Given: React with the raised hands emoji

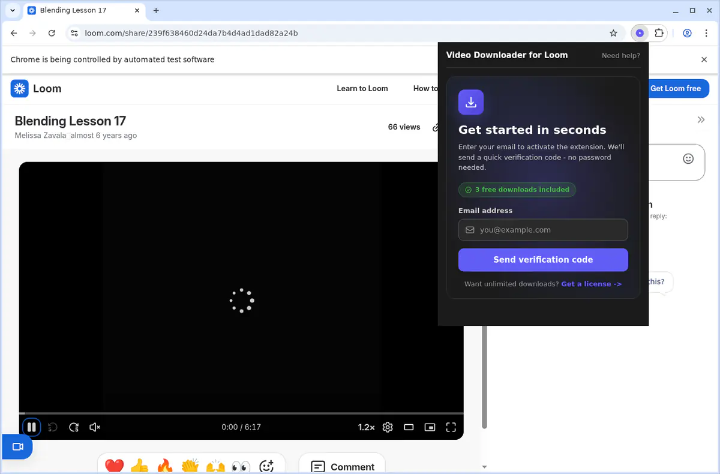Looking at the screenshot, I should 215,466.
